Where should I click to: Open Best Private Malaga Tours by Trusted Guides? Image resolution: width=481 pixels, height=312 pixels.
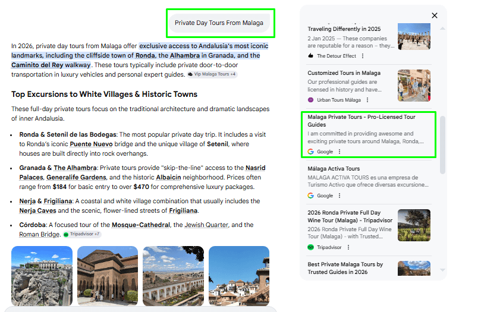(345, 268)
